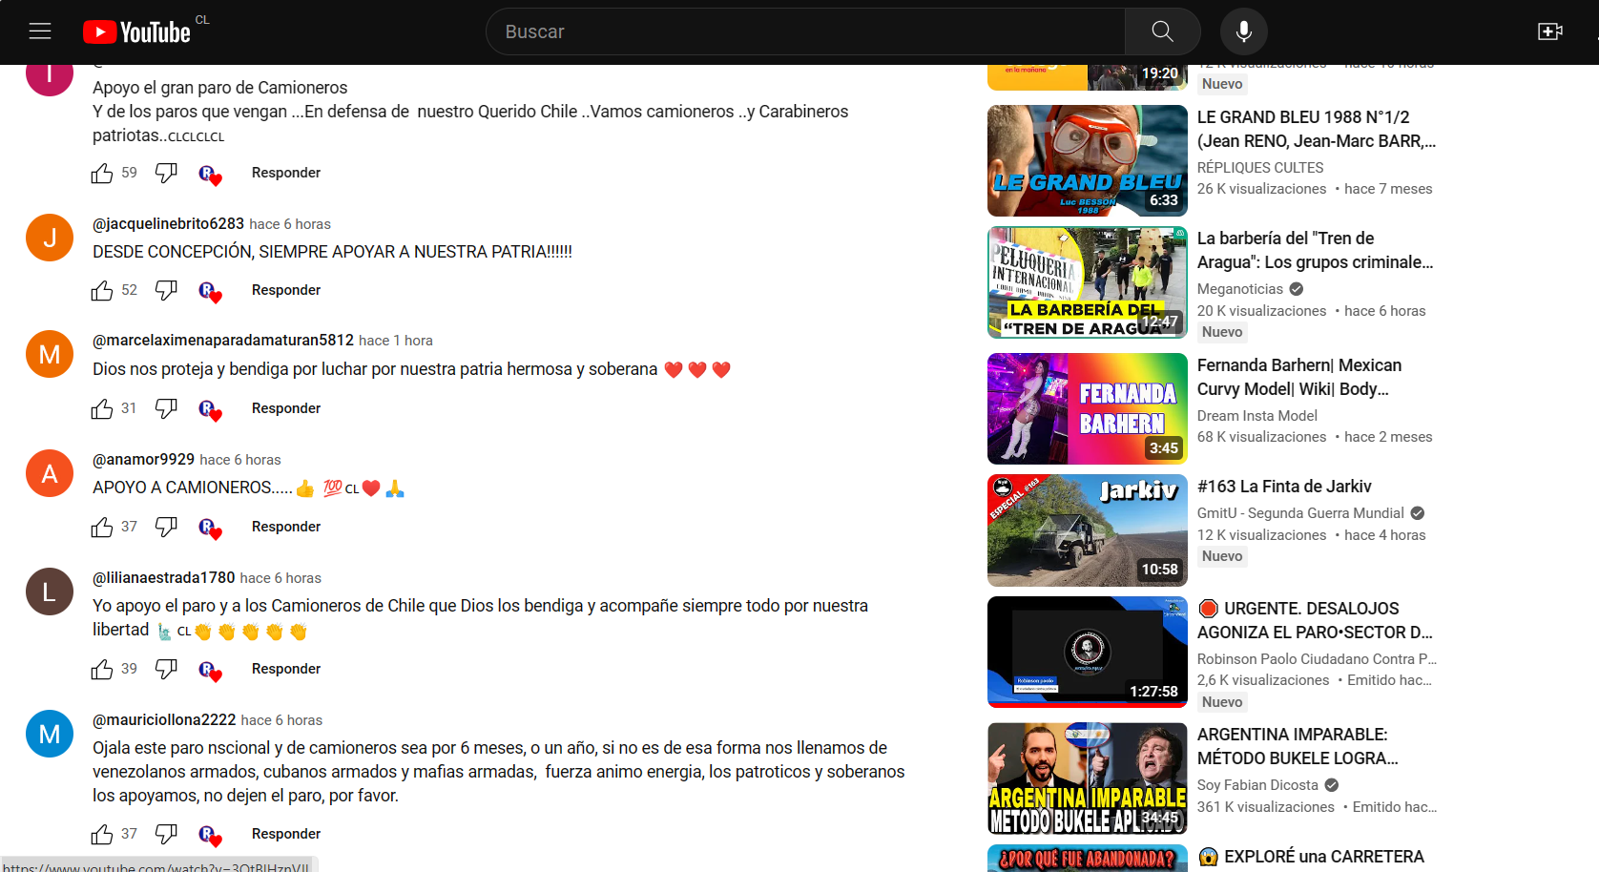Dislike mauriciollona2222's comment

click(x=166, y=835)
